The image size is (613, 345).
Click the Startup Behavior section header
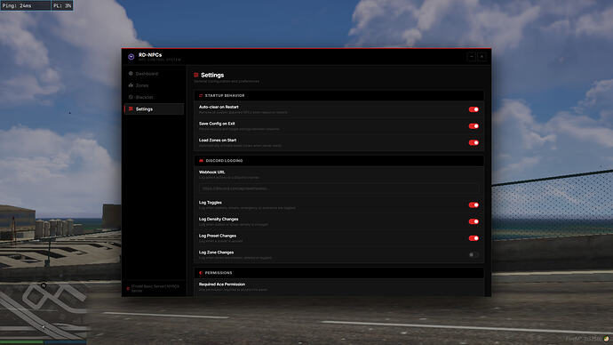[x=339, y=95]
